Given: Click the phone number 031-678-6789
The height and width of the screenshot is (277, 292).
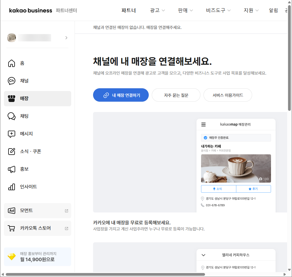Looking at the screenshot, I should tap(215, 205).
